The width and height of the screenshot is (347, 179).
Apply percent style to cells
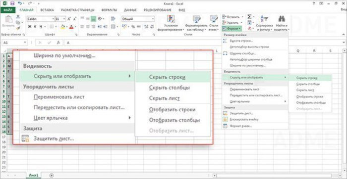pos(133,27)
